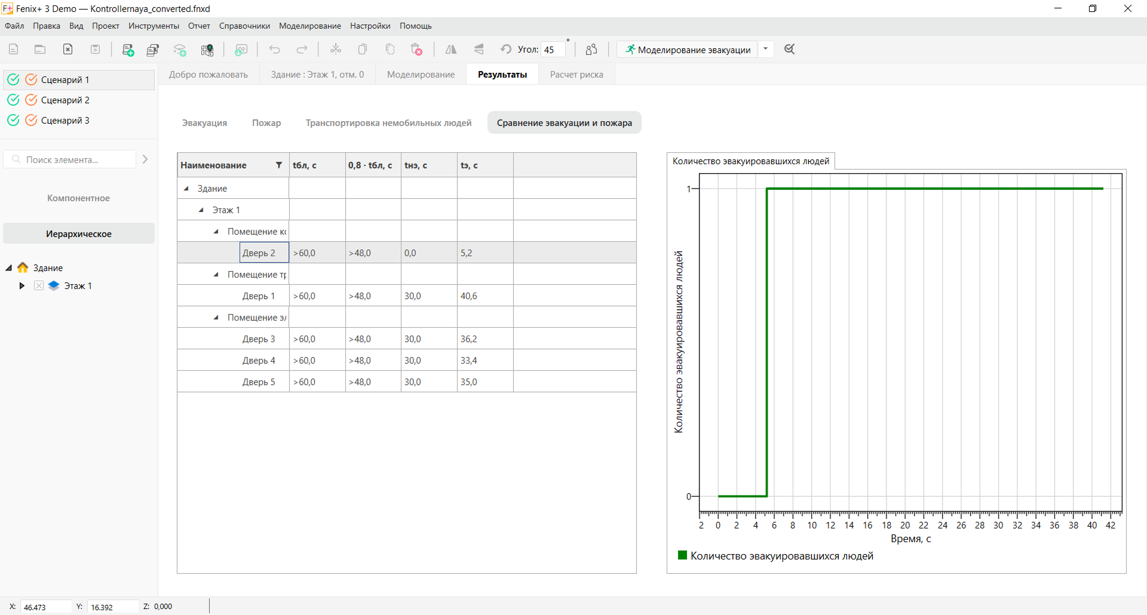Click the Угол angle input field
The image size is (1147, 615).
pyautogui.click(x=553, y=50)
